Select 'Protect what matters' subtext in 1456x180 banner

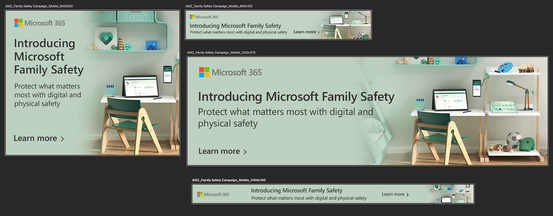[x=309, y=198]
